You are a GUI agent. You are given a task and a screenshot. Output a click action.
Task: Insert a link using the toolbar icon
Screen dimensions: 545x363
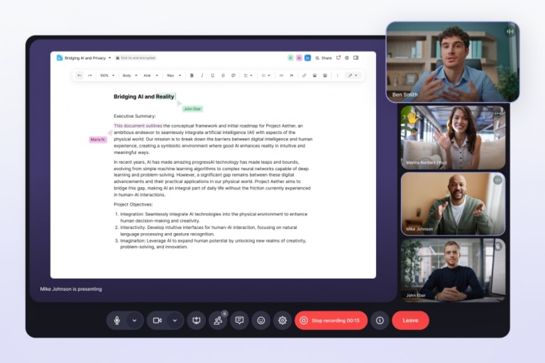coord(304,75)
